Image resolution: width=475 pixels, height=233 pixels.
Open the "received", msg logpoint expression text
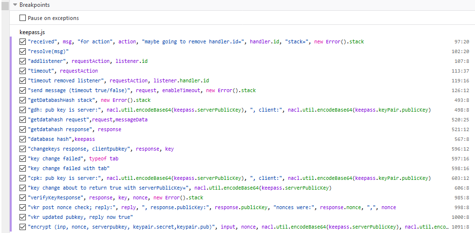coord(196,41)
